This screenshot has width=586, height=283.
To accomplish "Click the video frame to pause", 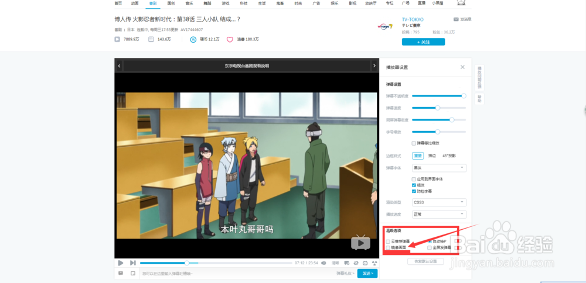I will pyautogui.click(x=247, y=165).
